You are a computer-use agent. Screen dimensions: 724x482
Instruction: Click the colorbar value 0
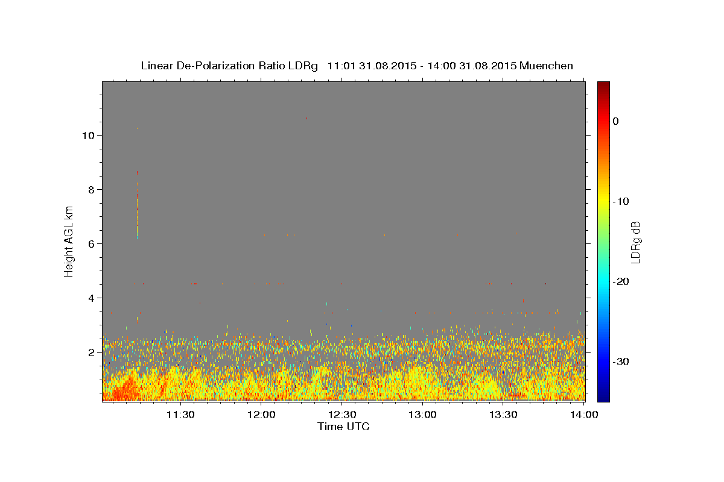click(616, 121)
